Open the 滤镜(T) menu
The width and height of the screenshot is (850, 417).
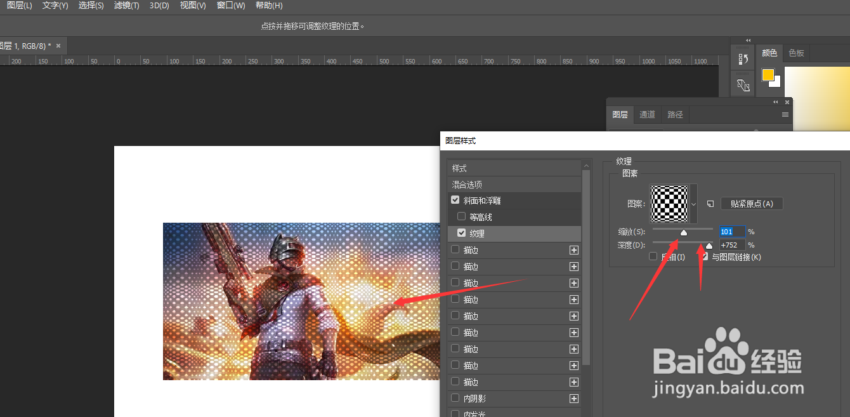point(126,6)
